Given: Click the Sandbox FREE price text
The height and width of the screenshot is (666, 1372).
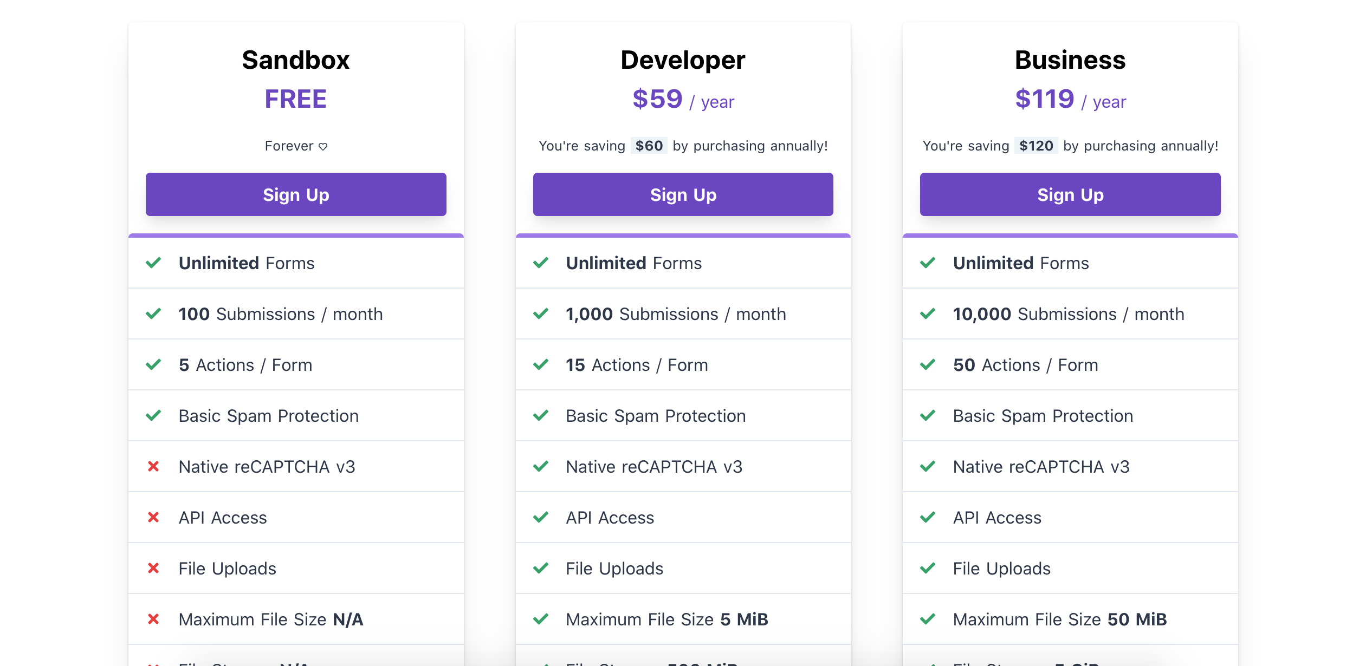Looking at the screenshot, I should point(296,99).
